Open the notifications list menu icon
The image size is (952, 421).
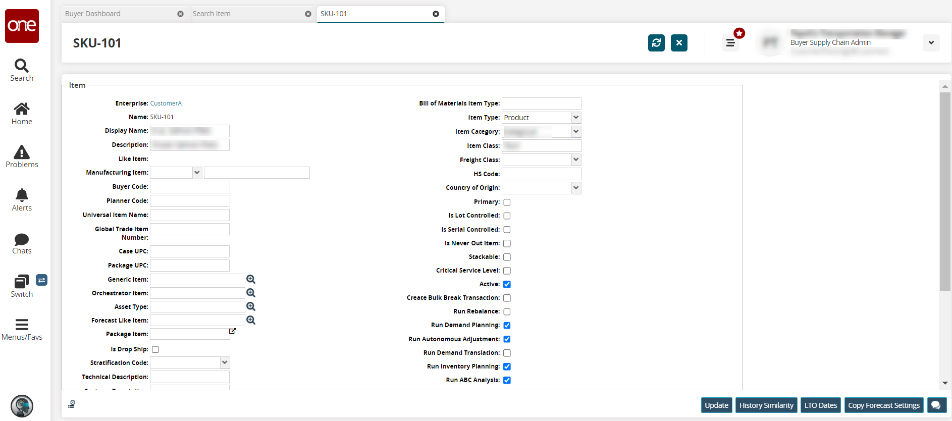[730, 43]
